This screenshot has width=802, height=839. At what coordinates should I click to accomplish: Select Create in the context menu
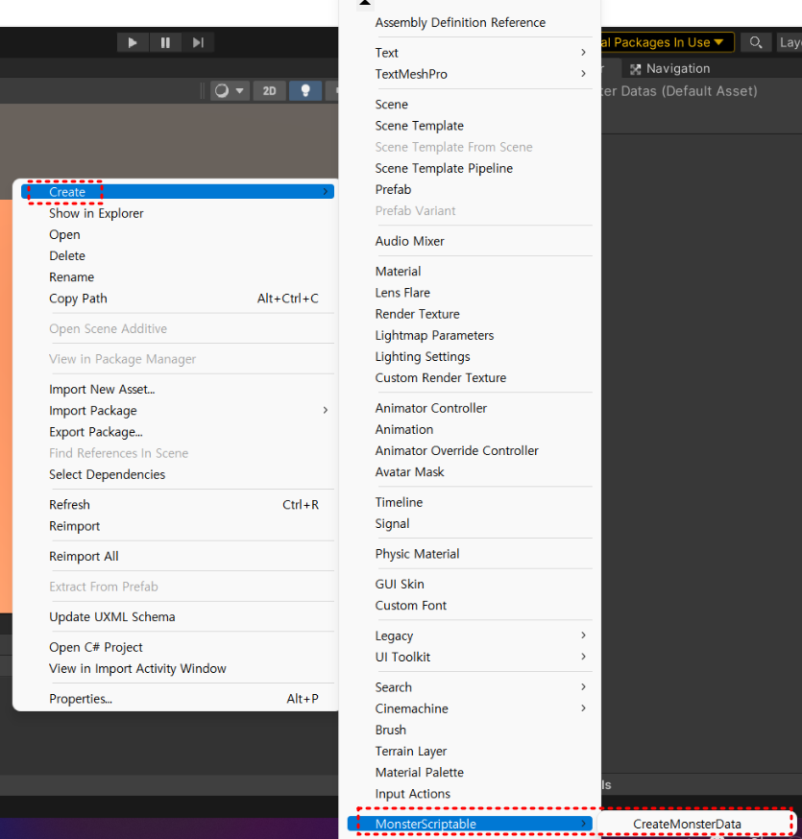(178, 192)
